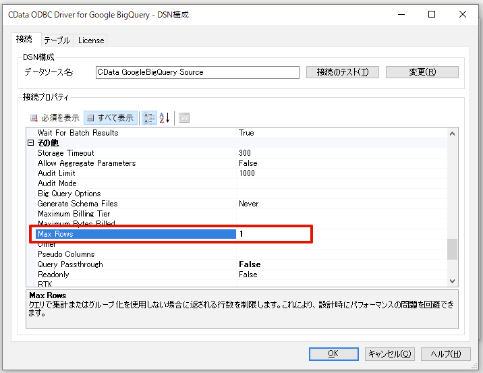The image size is (483, 373).
Task: Click the categorized view icon in property toolbar
Action: tap(149, 117)
